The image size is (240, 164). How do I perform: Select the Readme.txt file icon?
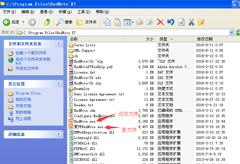71,105
